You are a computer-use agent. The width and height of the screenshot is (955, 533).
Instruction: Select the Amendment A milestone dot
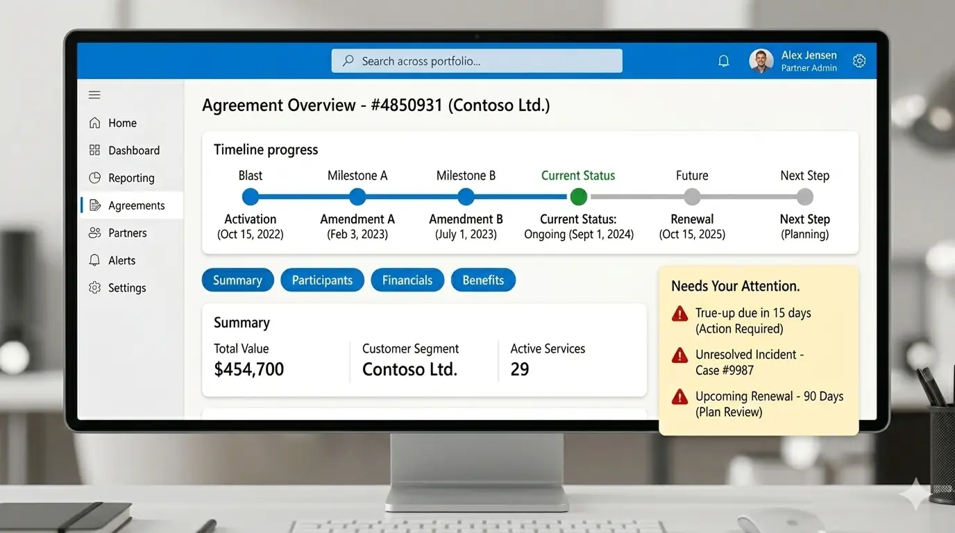click(x=357, y=196)
